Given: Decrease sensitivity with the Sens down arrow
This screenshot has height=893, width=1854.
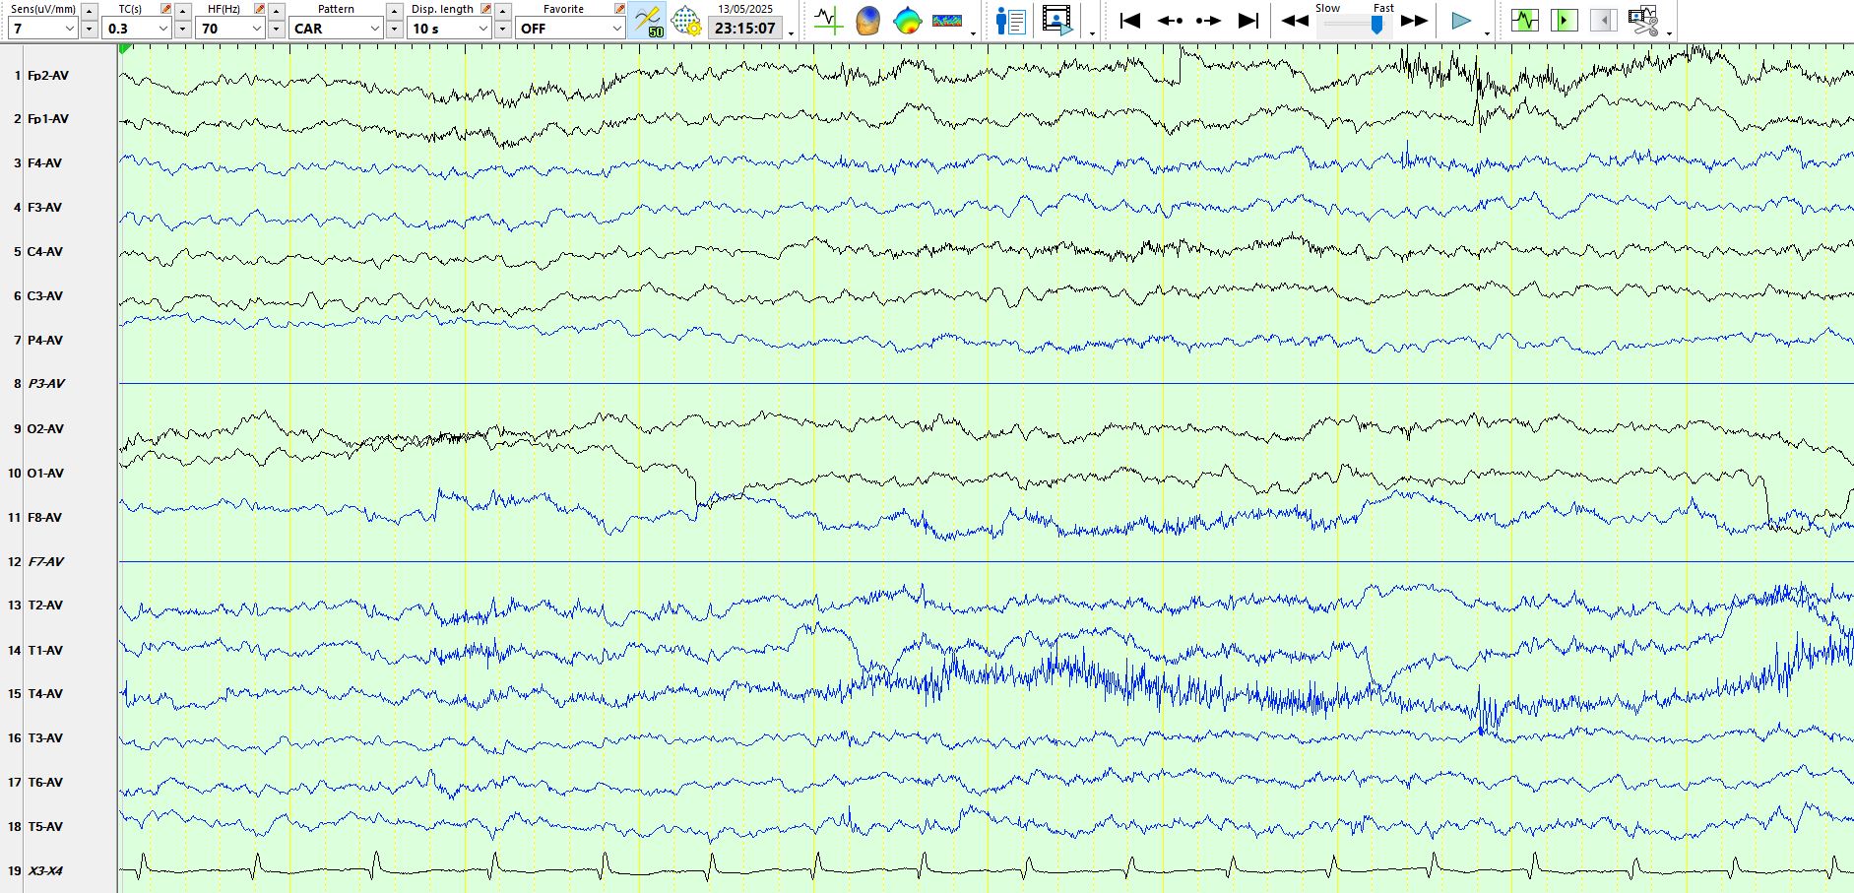Looking at the screenshot, I should tap(89, 30).
